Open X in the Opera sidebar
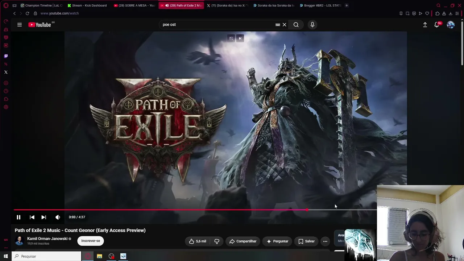The height and width of the screenshot is (261, 464). (x=6, y=72)
